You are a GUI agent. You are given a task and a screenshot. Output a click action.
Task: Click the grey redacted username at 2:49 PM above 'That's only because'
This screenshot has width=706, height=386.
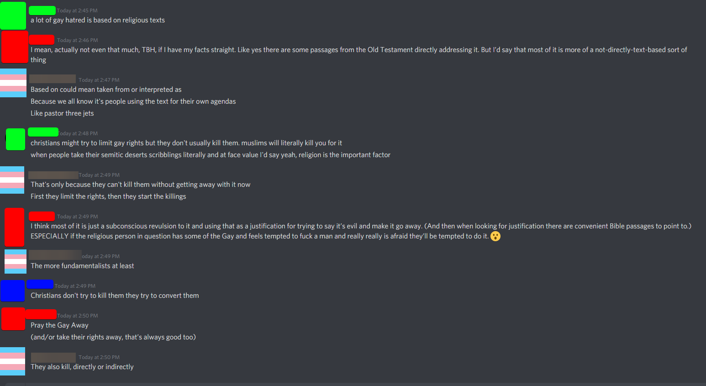(53, 175)
